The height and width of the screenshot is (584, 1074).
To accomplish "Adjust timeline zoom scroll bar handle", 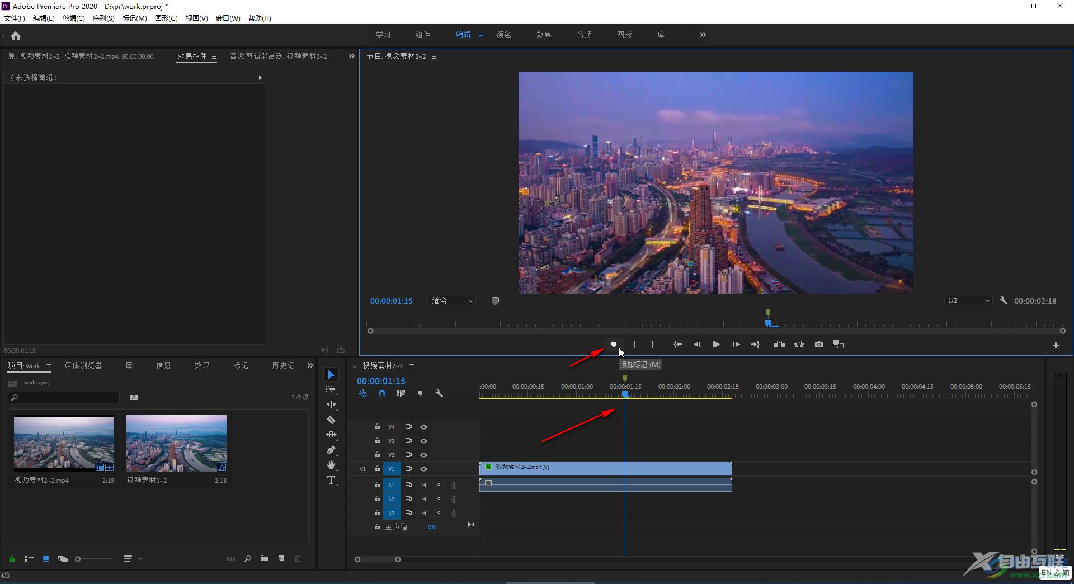I will pos(398,559).
